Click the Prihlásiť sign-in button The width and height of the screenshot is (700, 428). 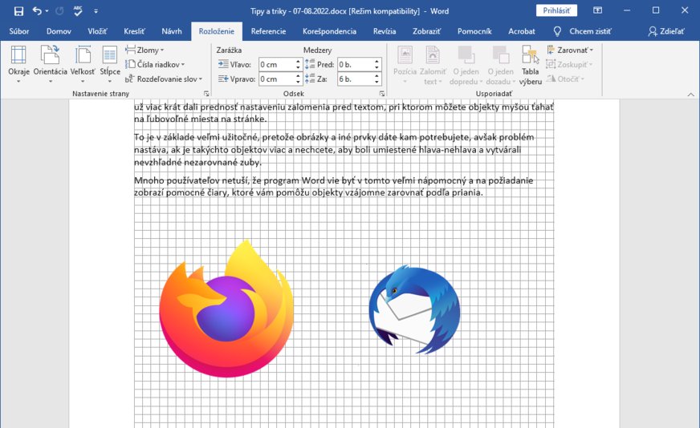coord(556,11)
